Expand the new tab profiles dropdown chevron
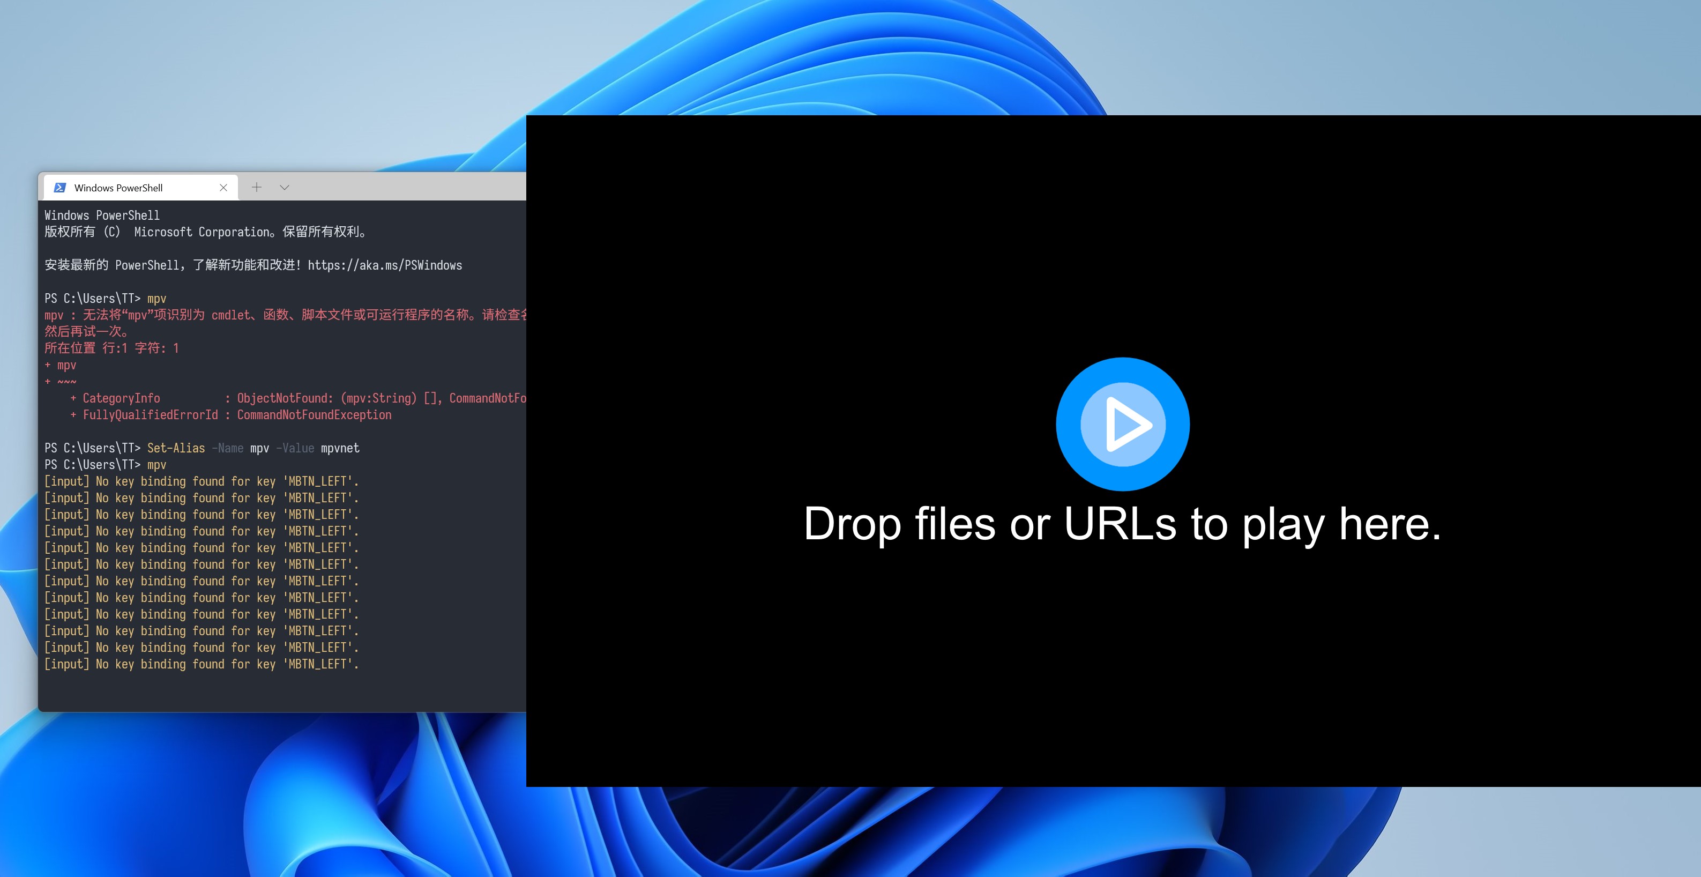Image resolution: width=1701 pixels, height=877 pixels. (x=285, y=188)
